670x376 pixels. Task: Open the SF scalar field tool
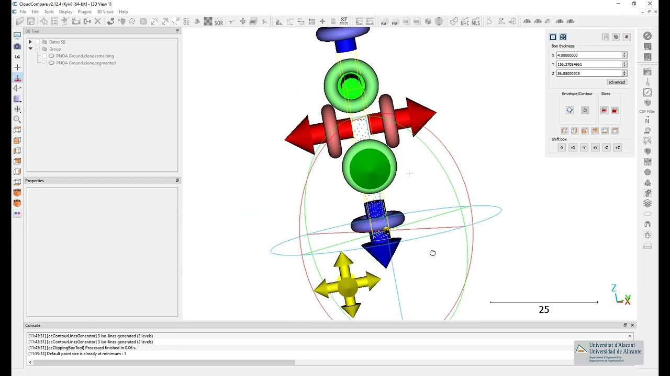click(x=344, y=21)
